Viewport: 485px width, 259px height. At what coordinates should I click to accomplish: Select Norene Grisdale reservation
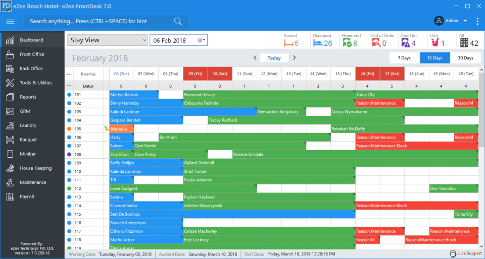(355, 155)
